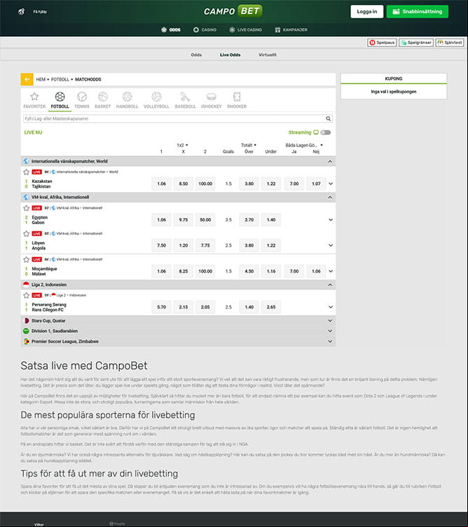Select the Favoriter star sport icon
This screenshot has width=468, height=527.
point(34,97)
